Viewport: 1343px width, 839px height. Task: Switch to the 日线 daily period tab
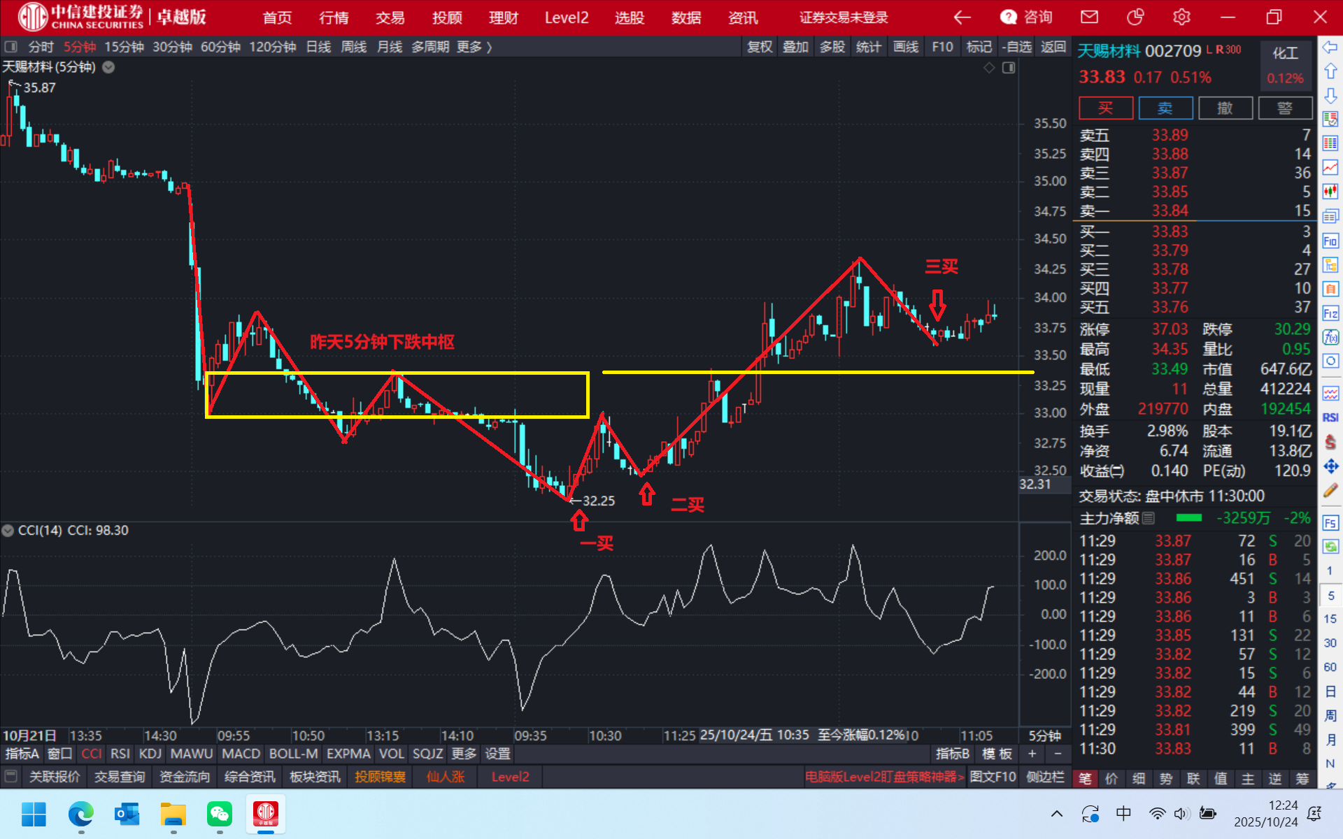tap(318, 47)
